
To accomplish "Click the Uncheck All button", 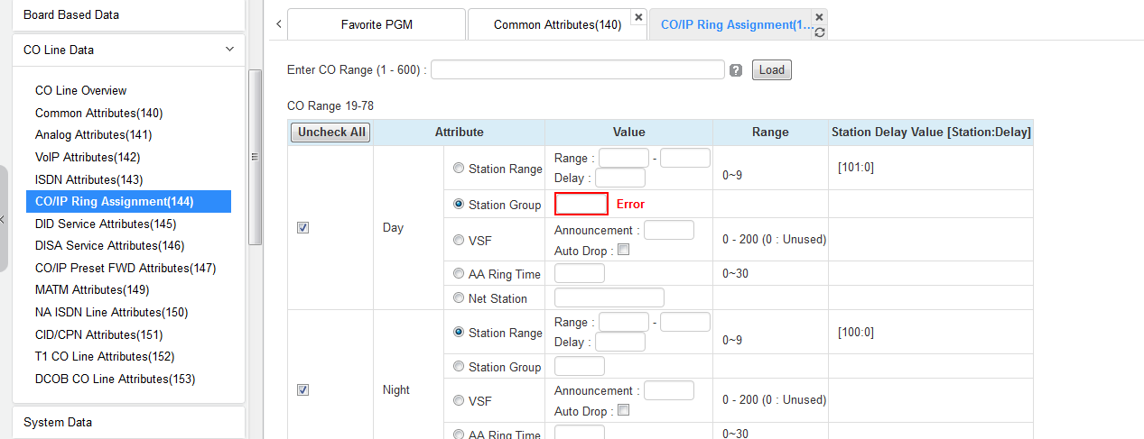I will click(x=331, y=133).
